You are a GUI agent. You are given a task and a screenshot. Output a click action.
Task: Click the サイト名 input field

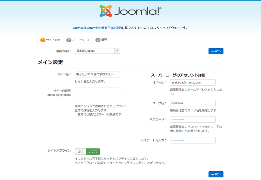(97, 74)
